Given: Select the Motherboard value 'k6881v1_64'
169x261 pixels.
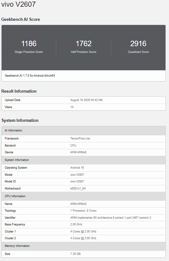Looking at the screenshot, I should 78,189.
